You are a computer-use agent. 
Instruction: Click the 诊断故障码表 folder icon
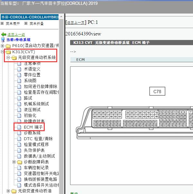click(x=20, y=162)
